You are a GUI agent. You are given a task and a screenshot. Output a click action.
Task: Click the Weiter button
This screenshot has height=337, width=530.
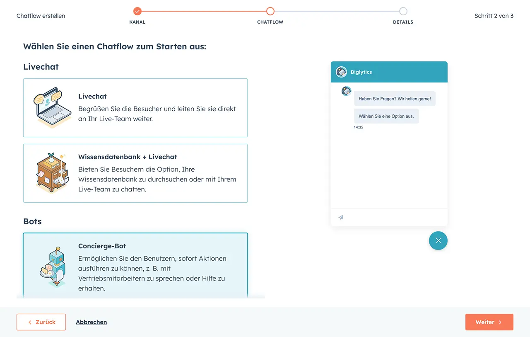tap(489, 322)
